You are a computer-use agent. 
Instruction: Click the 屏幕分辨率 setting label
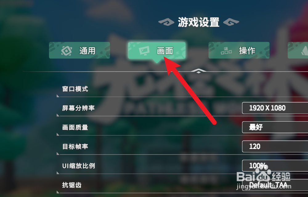coord(78,108)
